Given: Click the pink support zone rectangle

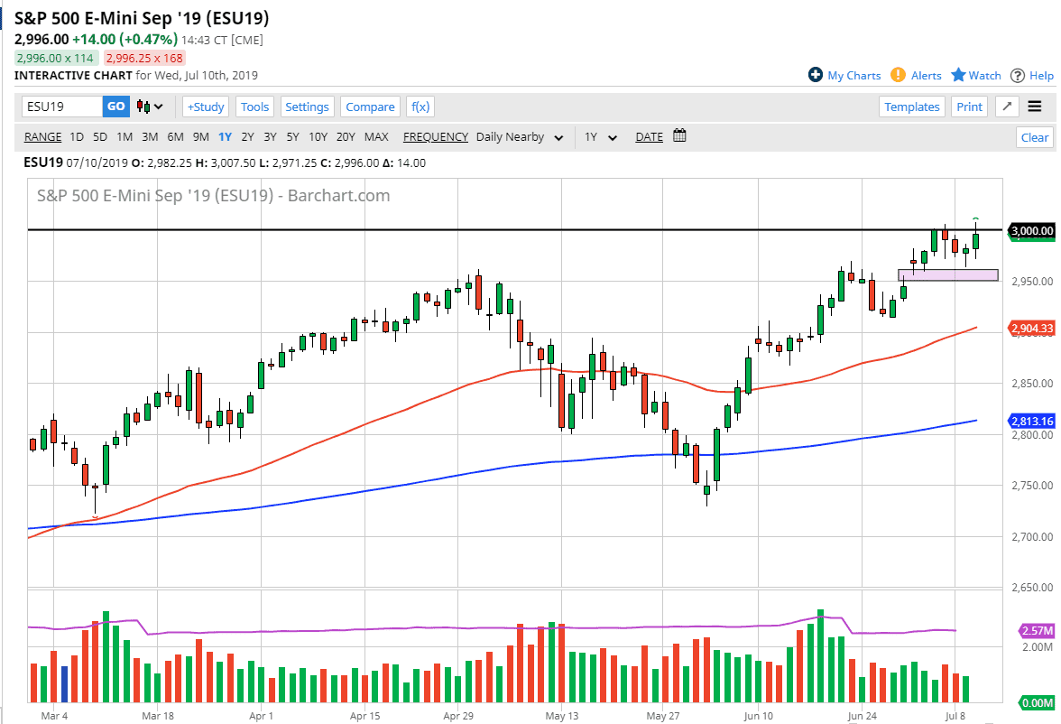Looking at the screenshot, I should coord(948,275).
